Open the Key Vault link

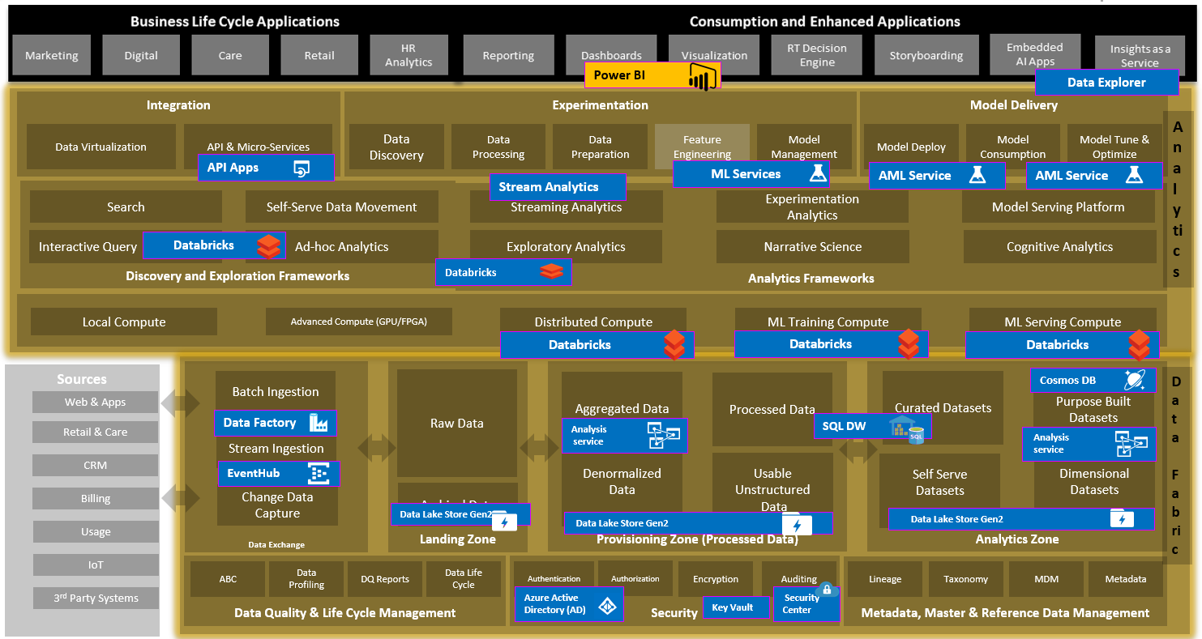736,607
